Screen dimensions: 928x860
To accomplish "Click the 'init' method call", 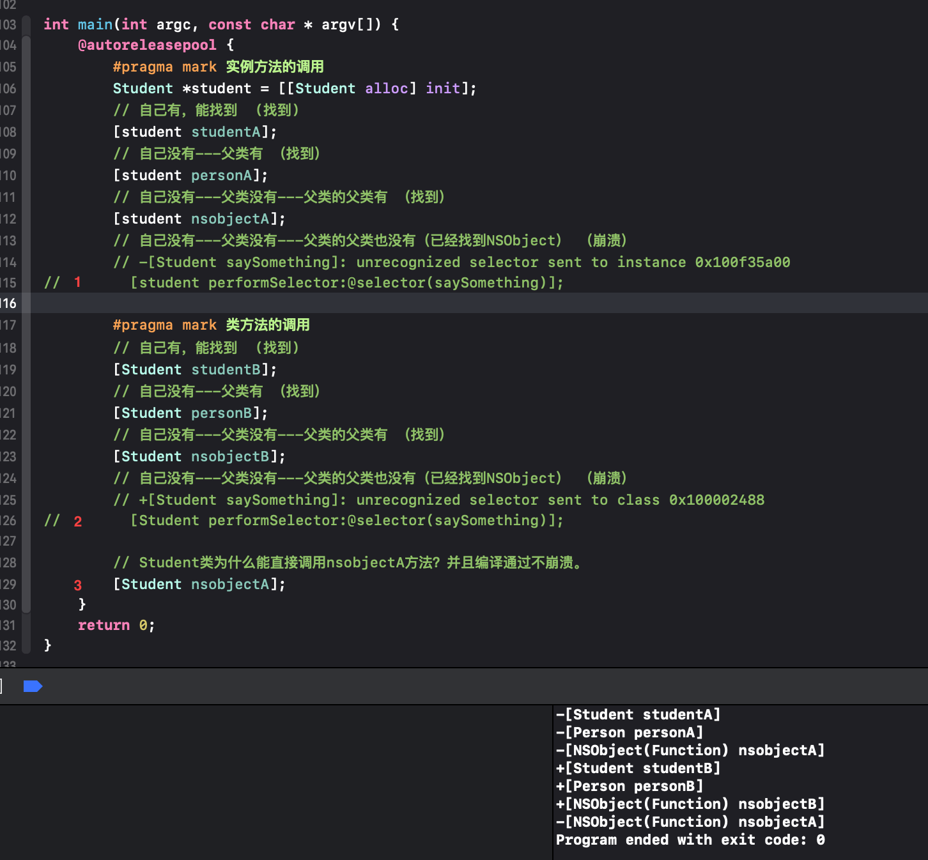I will 443,88.
